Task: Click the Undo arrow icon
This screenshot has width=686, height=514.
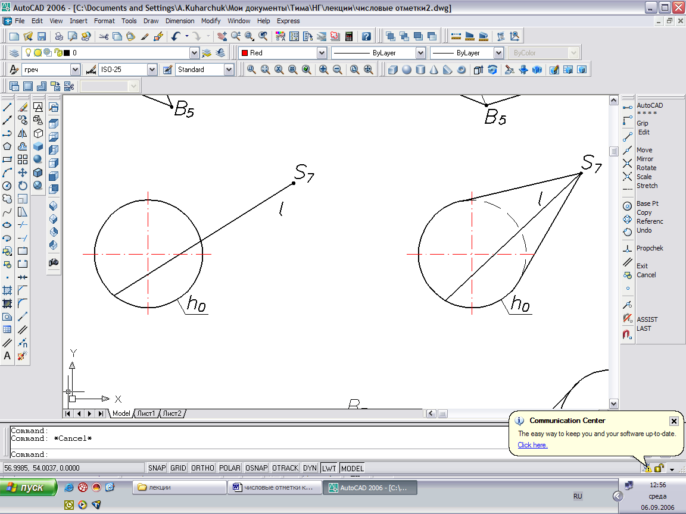Action: [176, 36]
